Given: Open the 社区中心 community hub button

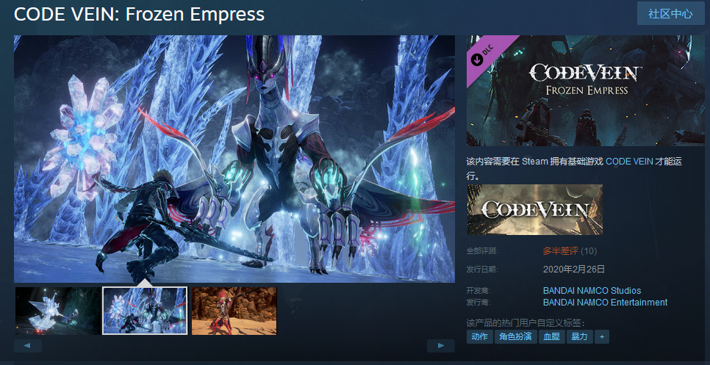Looking at the screenshot, I should (x=670, y=13).
